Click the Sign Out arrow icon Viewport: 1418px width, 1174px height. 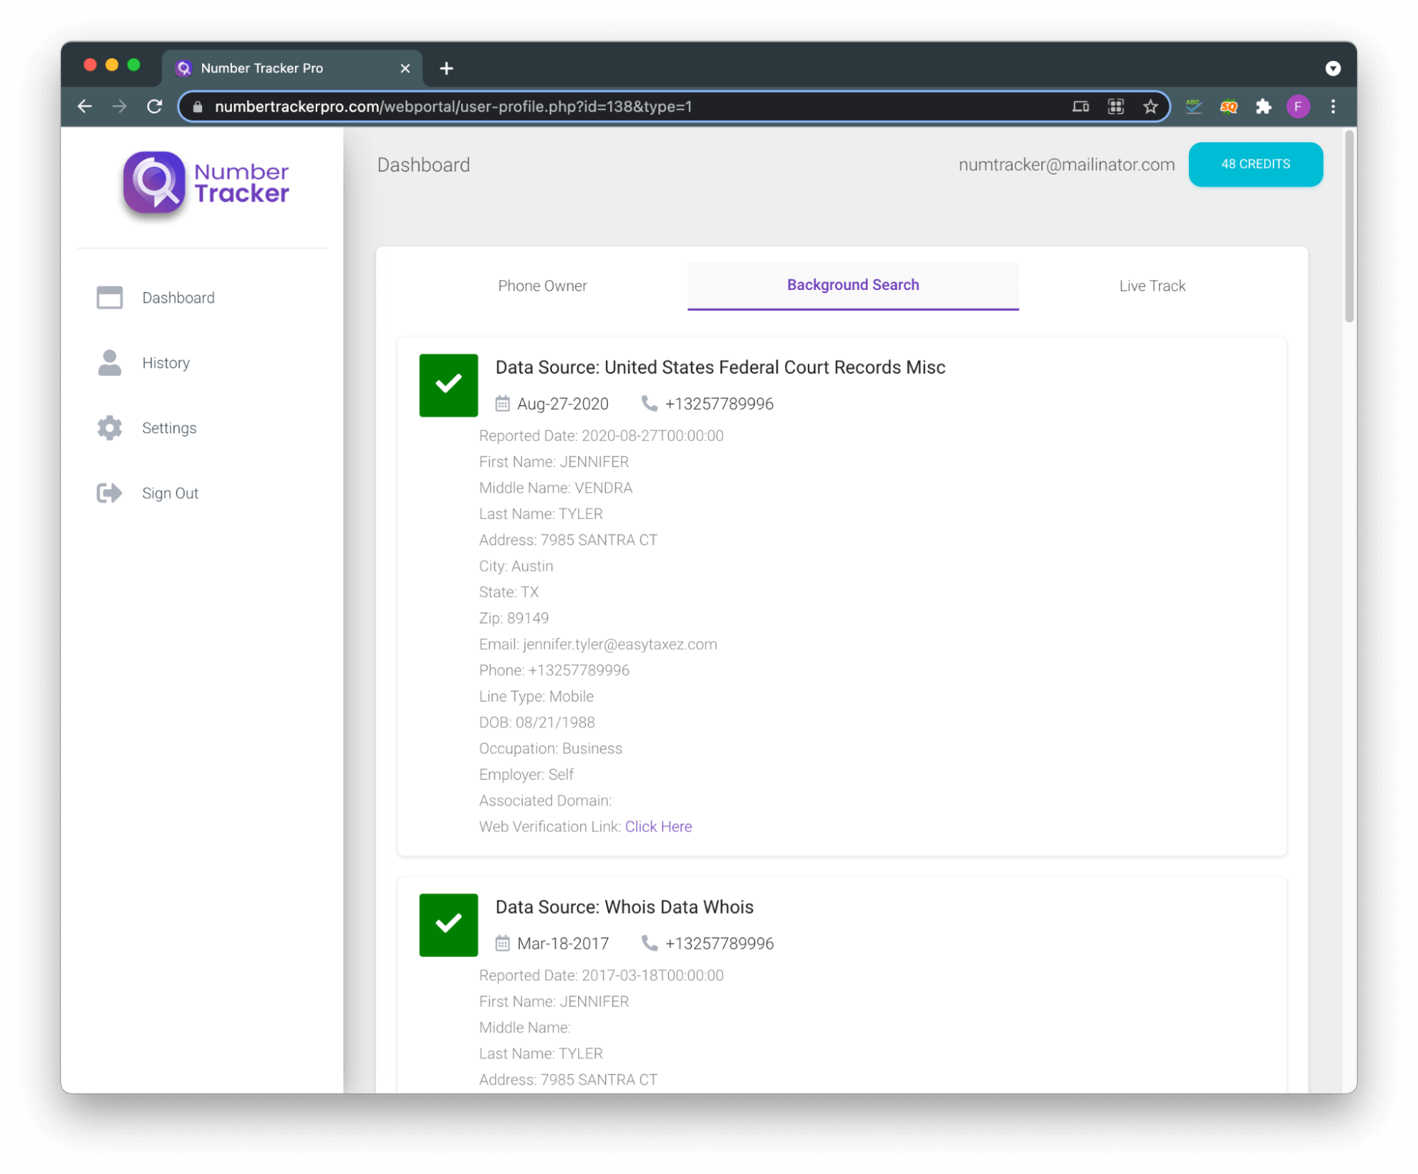[109, 493]
